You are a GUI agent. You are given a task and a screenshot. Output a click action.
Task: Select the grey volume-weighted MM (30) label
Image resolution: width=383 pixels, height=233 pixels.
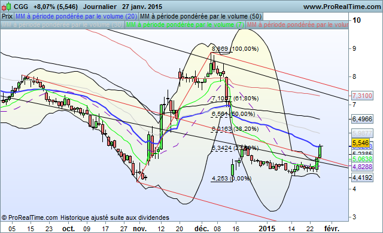62,25
